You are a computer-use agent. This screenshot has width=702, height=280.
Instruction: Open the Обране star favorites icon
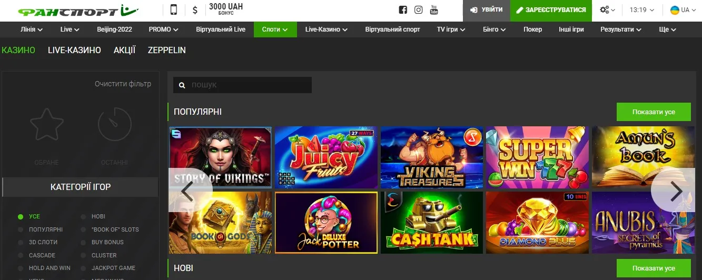(x=46, y=124)
